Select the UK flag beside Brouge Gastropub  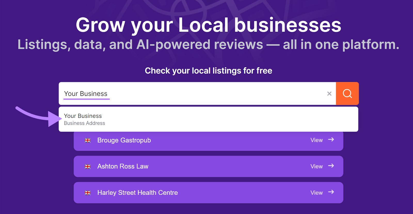[88, 140]
